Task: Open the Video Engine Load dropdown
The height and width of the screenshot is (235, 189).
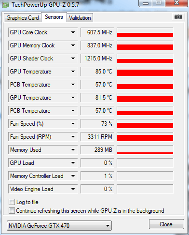Action: pyautogui.click(x=73, y=189)
